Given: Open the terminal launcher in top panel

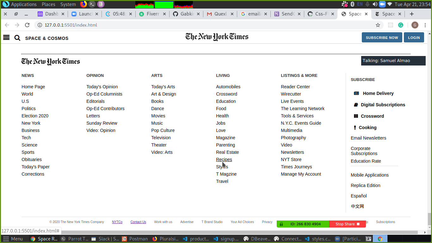Looking at the screenshot, I should (x=92, y=4).
